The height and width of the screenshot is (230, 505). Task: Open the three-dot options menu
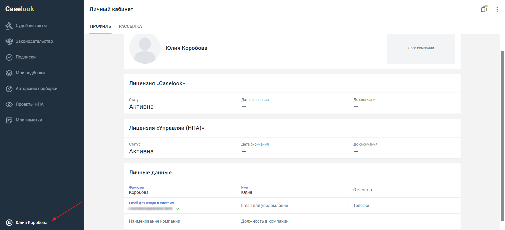(497, 9)
